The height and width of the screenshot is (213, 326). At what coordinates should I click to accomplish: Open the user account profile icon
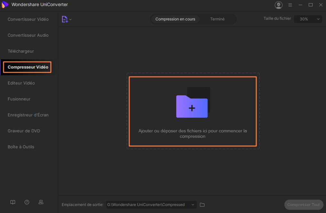[278, 5]
